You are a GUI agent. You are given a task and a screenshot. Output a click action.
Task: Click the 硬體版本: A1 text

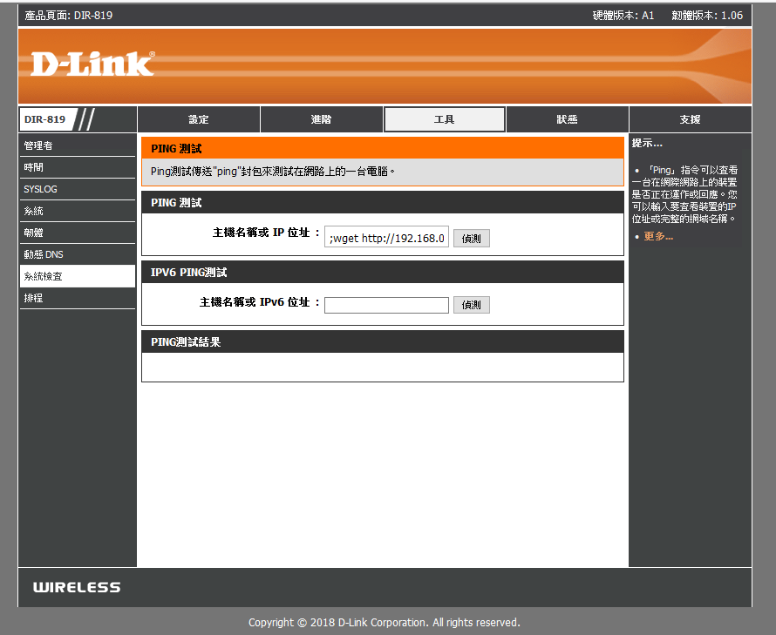pyautogui.click(x=623, y=16)
